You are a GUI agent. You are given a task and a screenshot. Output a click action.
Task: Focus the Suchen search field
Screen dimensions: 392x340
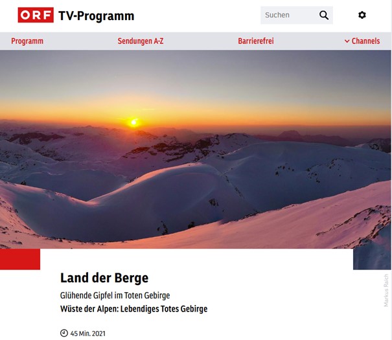point(289,15)
